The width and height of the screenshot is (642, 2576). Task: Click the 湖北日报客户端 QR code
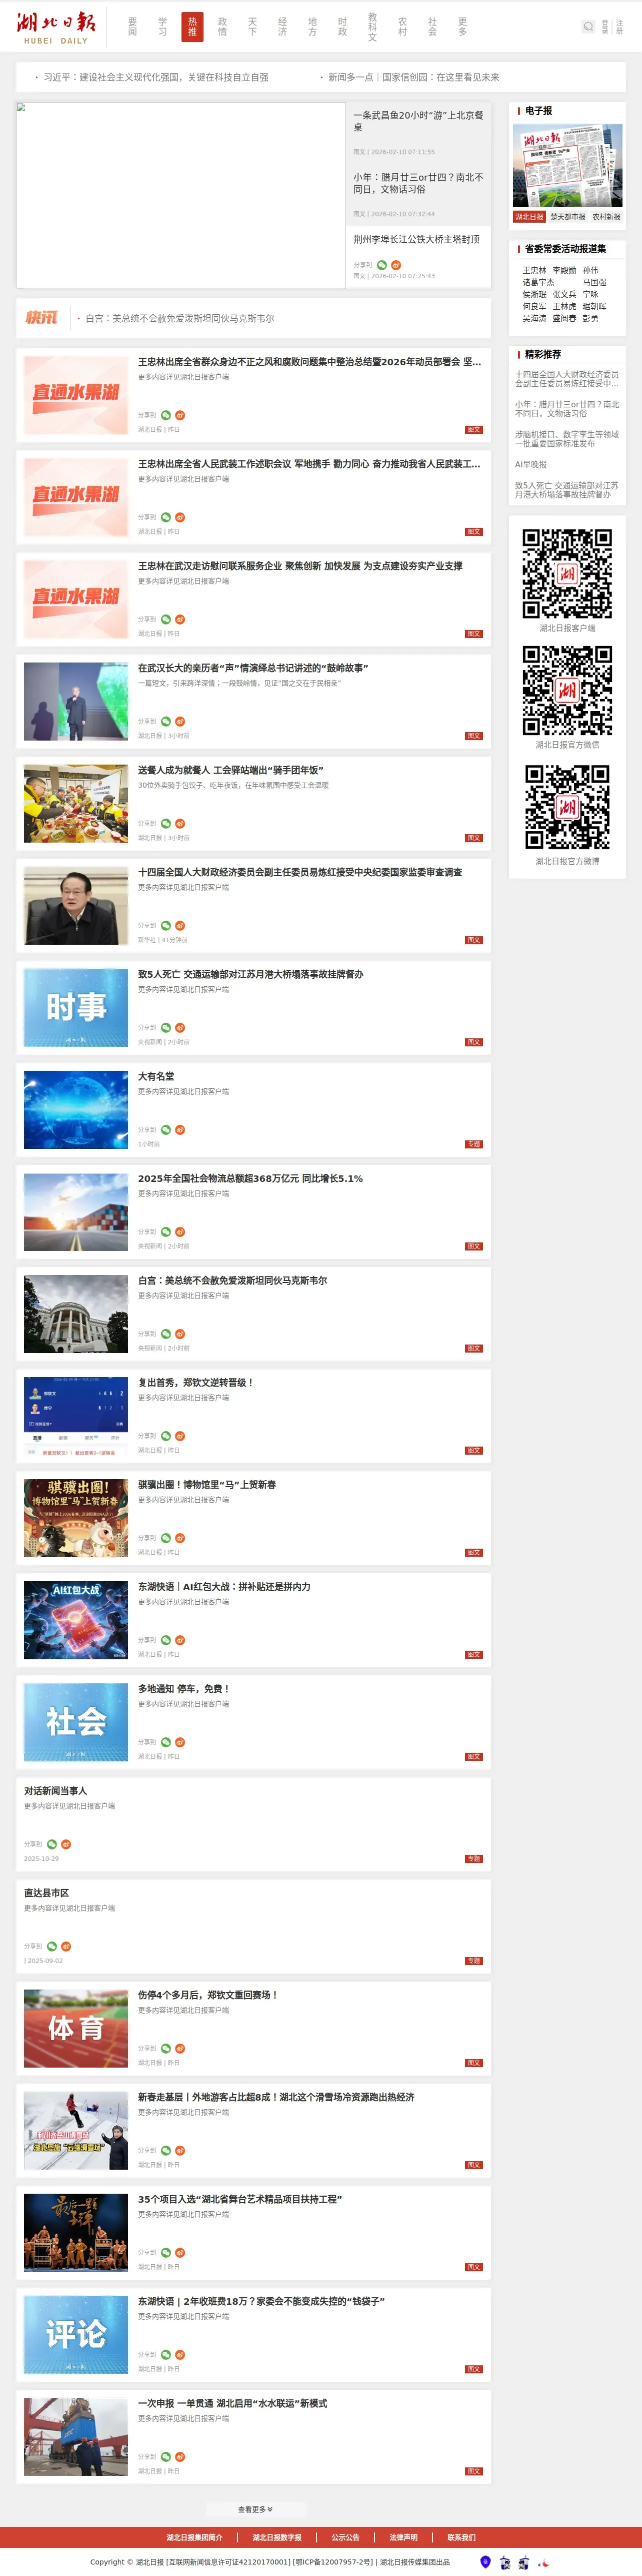point(567,574)
